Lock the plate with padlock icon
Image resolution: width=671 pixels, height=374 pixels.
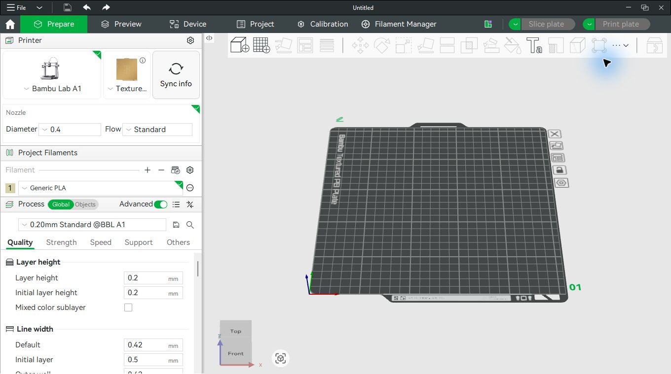click(559, 170)
